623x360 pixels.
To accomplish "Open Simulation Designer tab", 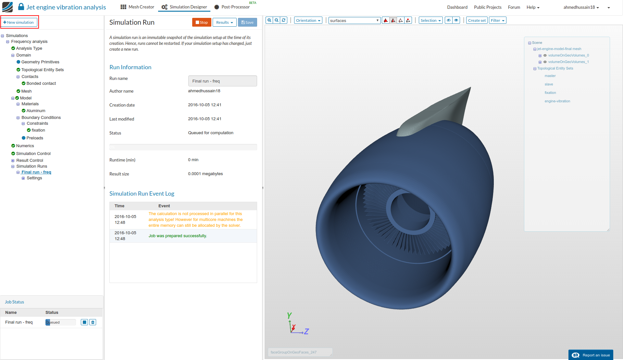I will pyautogui.click(x=184, y=7).
